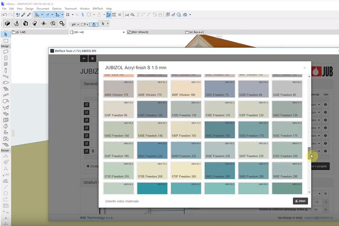Screen dimensions: 339x226
Task: Click the trash icon in the JUBIZOL layer list
Action: [93, 151]
